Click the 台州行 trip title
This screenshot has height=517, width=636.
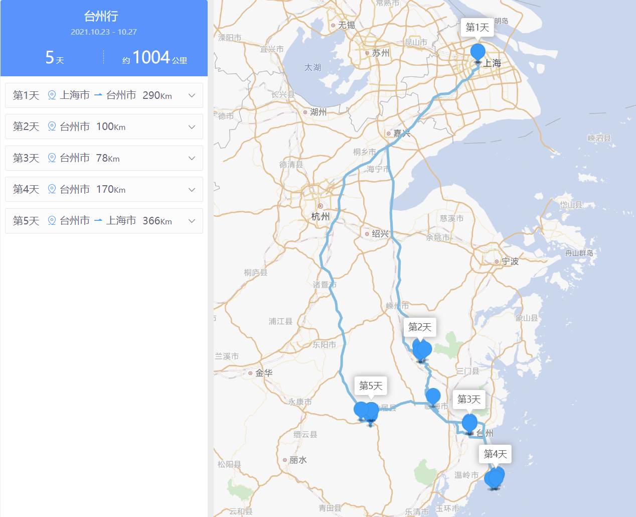(x=101, y=17)
